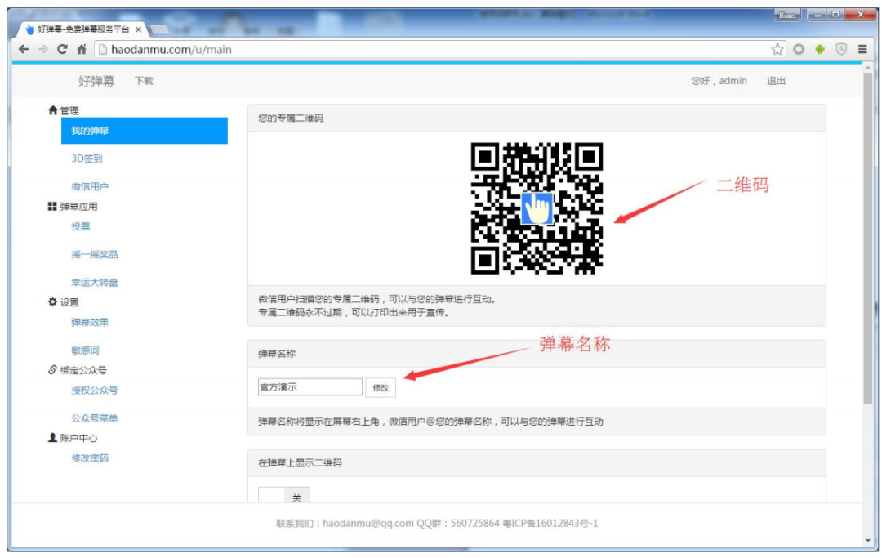
Task: Click the shield extension icon
Action: tap(841, 50)
